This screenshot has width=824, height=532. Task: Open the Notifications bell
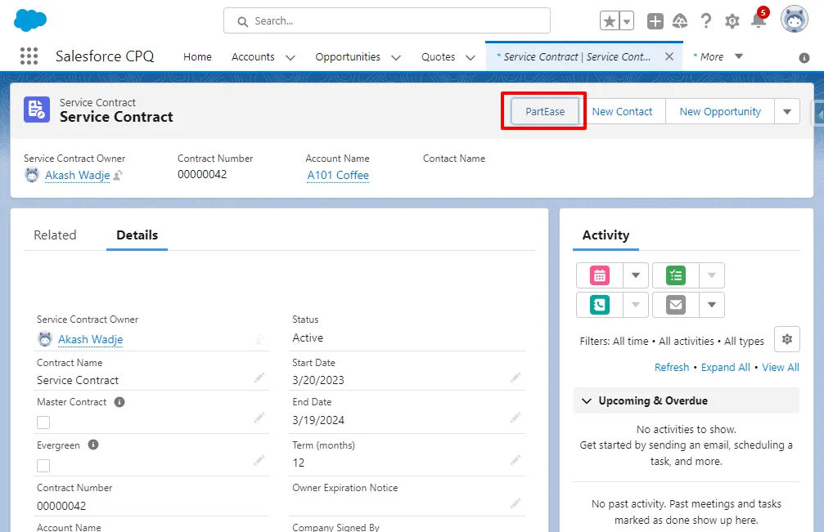(x=759, y=20)
